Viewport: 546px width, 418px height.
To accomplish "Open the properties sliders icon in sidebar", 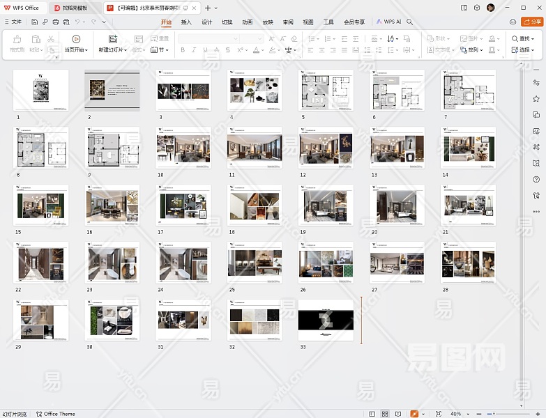I will [x=536, y=83].
